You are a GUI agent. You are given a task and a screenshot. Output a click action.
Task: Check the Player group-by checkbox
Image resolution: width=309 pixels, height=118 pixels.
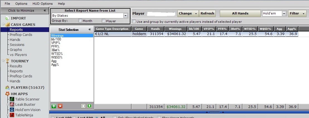103,21
